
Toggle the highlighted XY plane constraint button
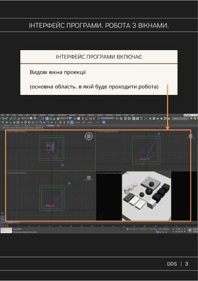tap(72, 122)
